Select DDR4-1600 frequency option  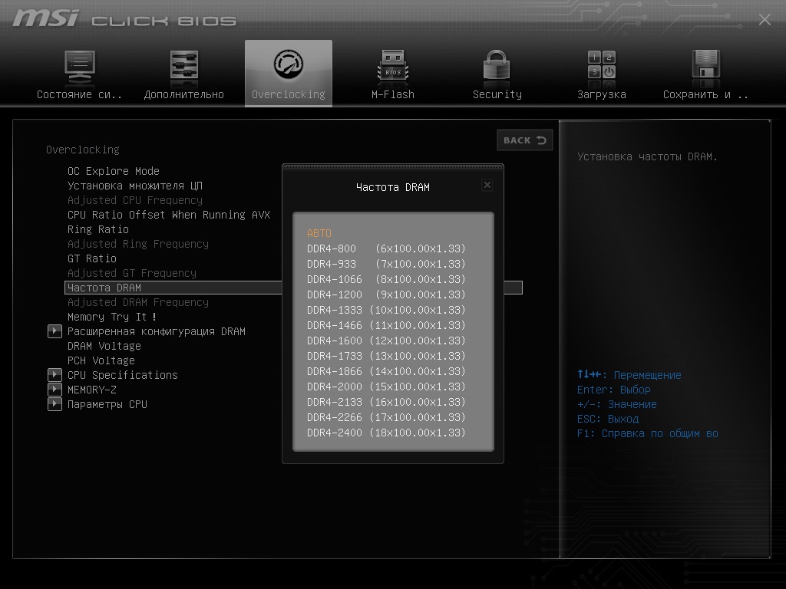click(387, 341)
